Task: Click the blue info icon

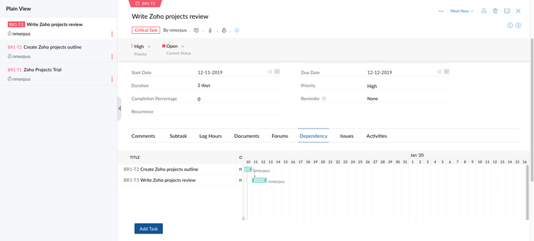Action: pyautogui.click(x=237, y=30)
